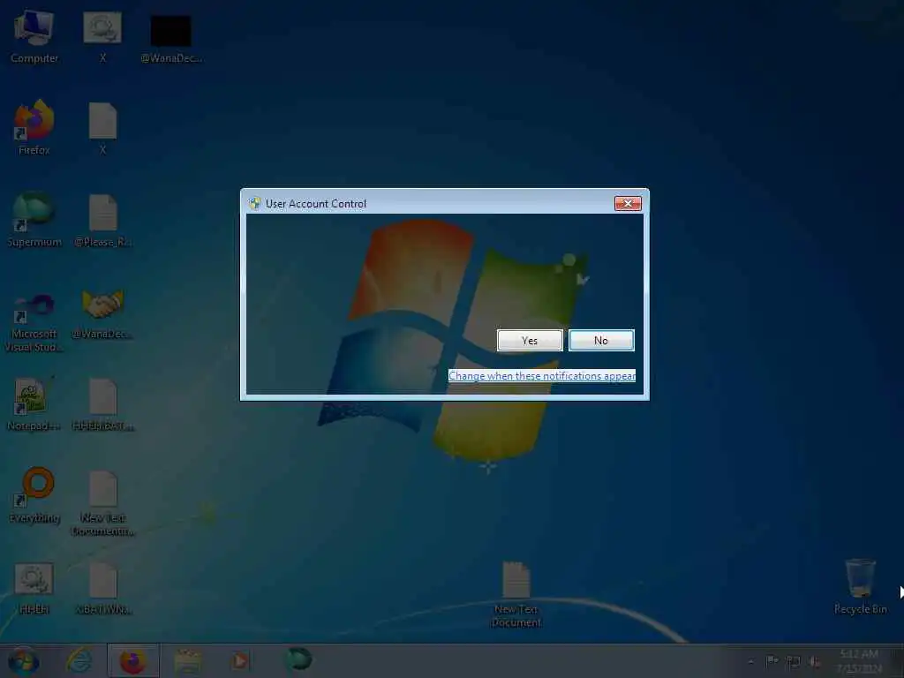This screenshot has width=904, height=678.
Task: Select Microsoft Visual Studio desktop shortcut
Action: point(34,322)
